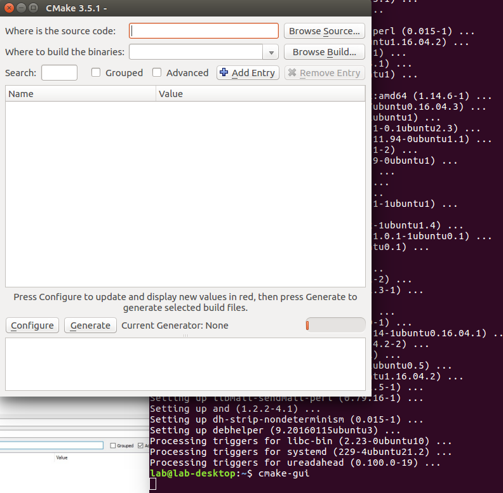Maximize the CMake 3.5.1 window
503x493 pixels.
tap(33, 8)
